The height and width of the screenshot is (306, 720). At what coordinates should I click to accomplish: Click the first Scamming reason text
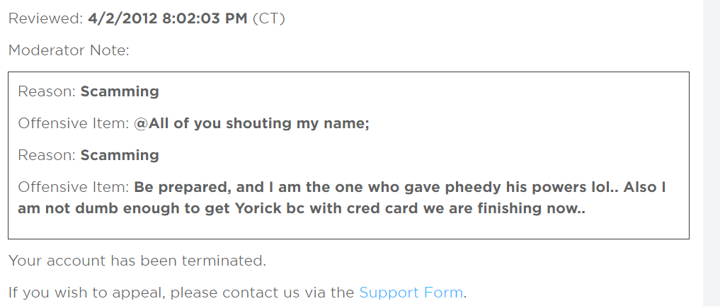(120, 91)
